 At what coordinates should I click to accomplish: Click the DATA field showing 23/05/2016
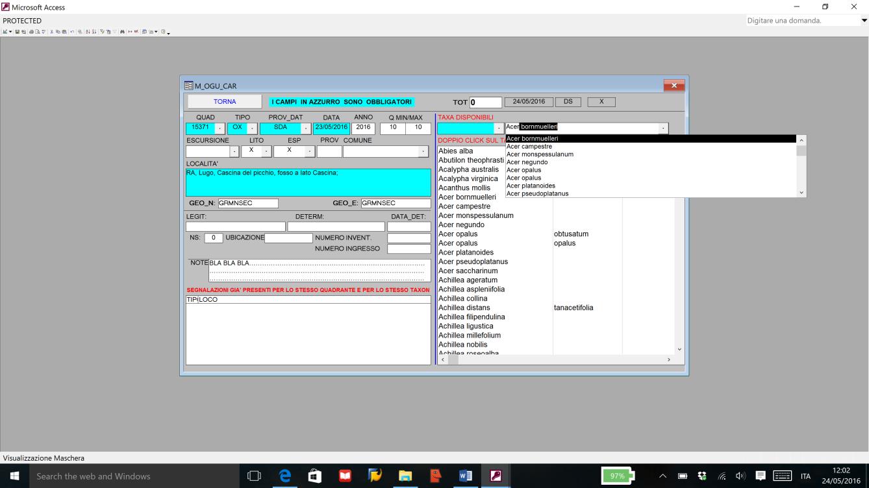[x=332, y=128]
